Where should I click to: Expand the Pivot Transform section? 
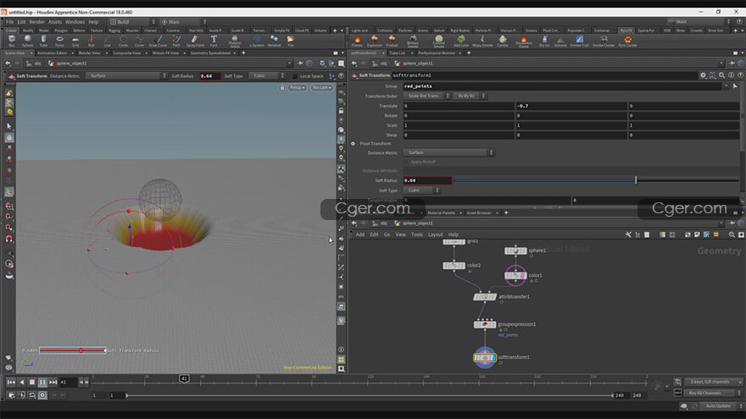click(x=353, y=143)
